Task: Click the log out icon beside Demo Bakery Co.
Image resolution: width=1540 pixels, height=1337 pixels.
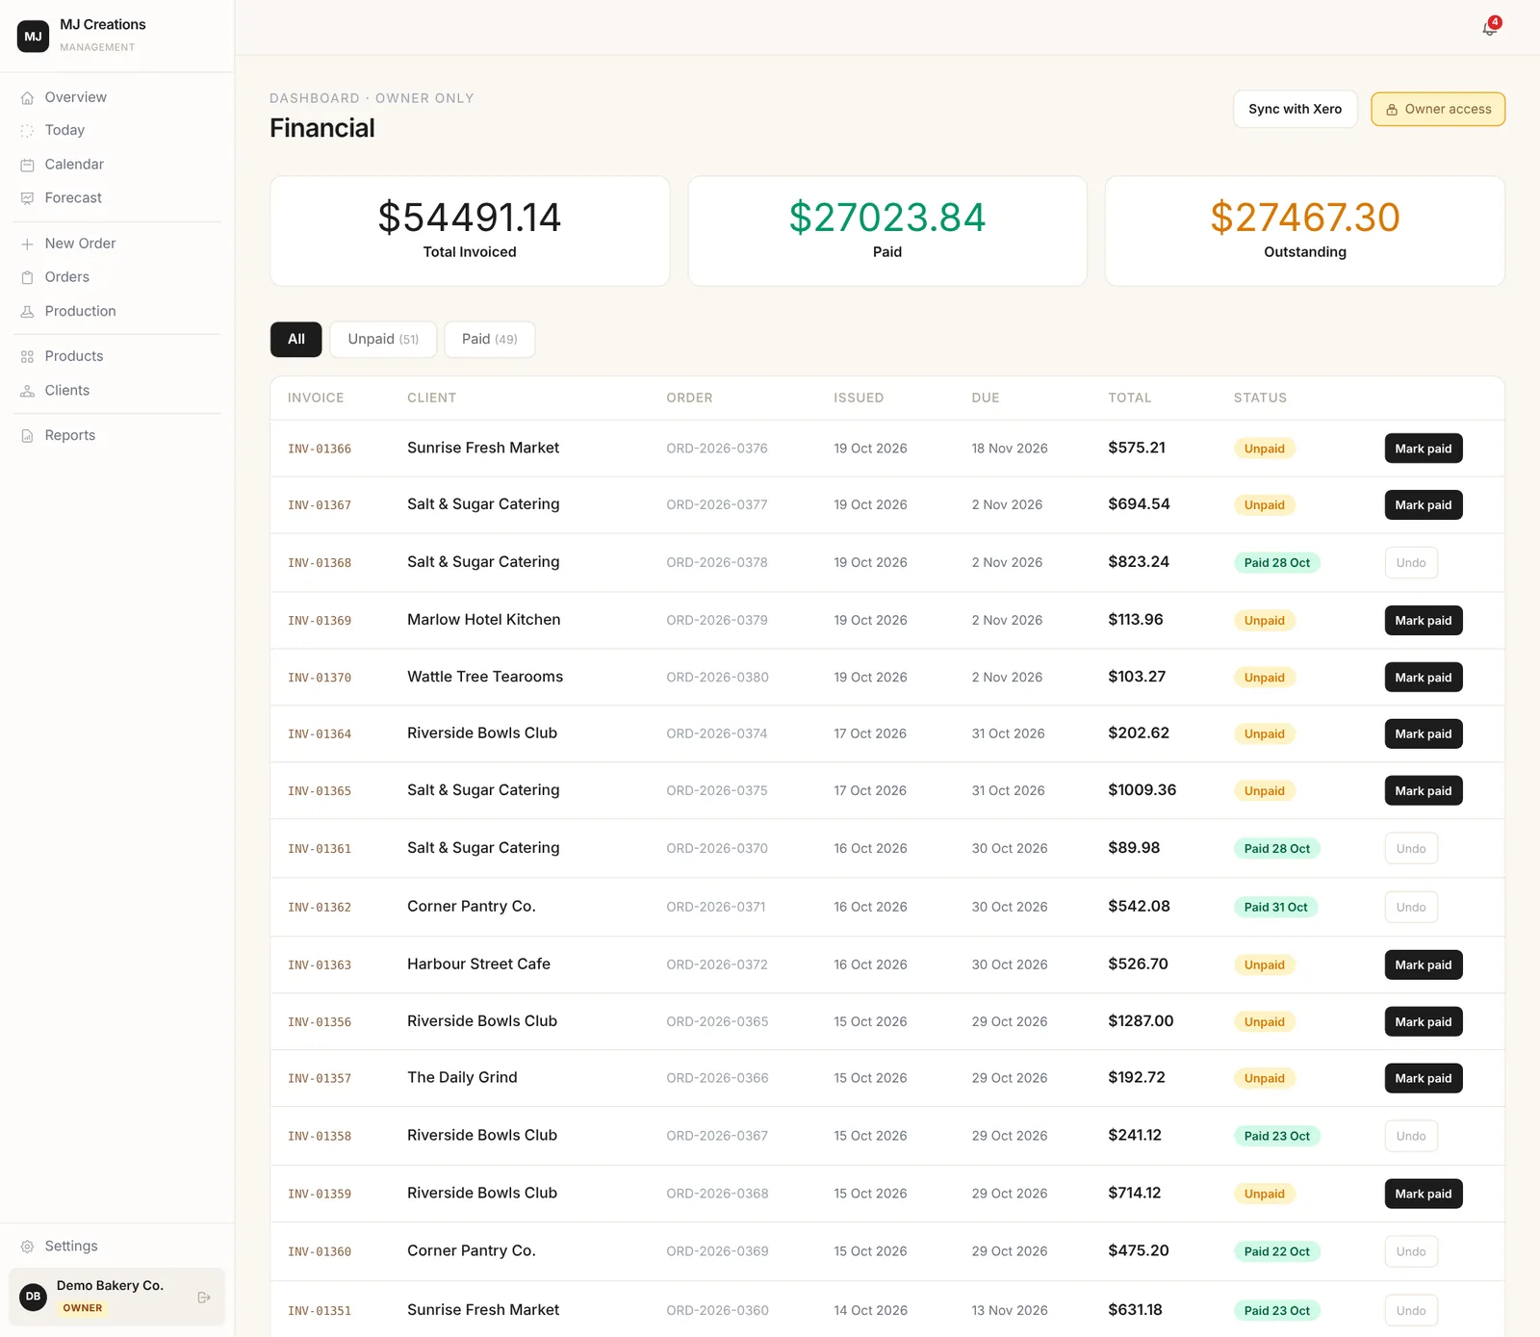Action: pos(204,1298)
